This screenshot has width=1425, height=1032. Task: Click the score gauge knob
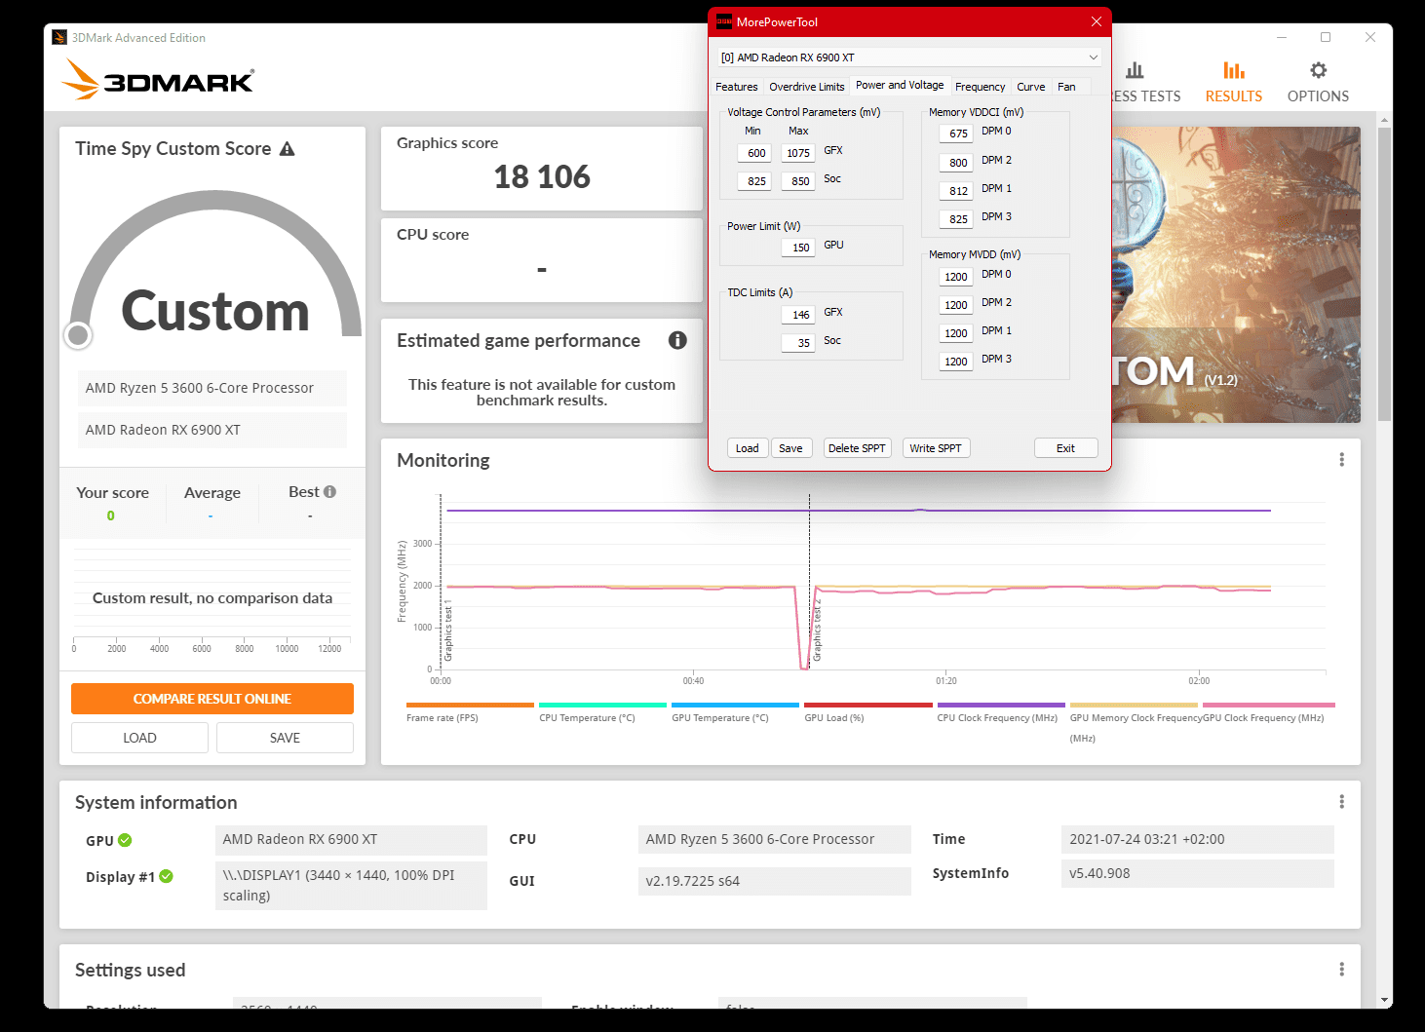point(78,335)
